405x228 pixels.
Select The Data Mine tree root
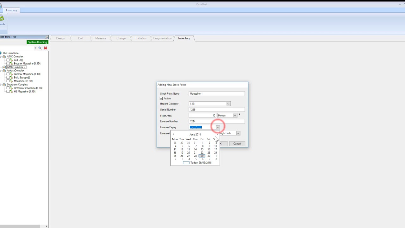click(x=11, y=53)
